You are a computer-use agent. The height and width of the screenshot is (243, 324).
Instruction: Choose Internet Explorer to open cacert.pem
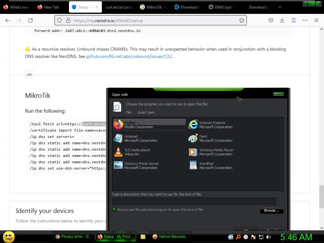tap(211, 125)
